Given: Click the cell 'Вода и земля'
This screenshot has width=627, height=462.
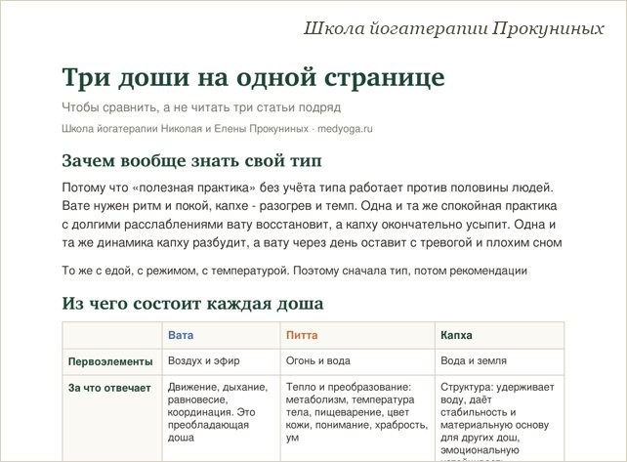Looking at the screenshot, I should click(x=499, y=362).
